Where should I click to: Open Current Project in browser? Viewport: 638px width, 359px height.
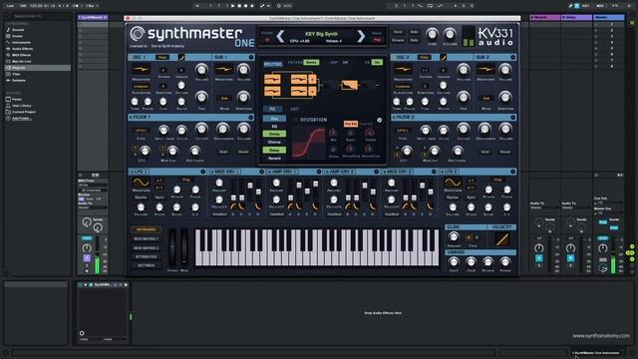click(x=24, y=112)
